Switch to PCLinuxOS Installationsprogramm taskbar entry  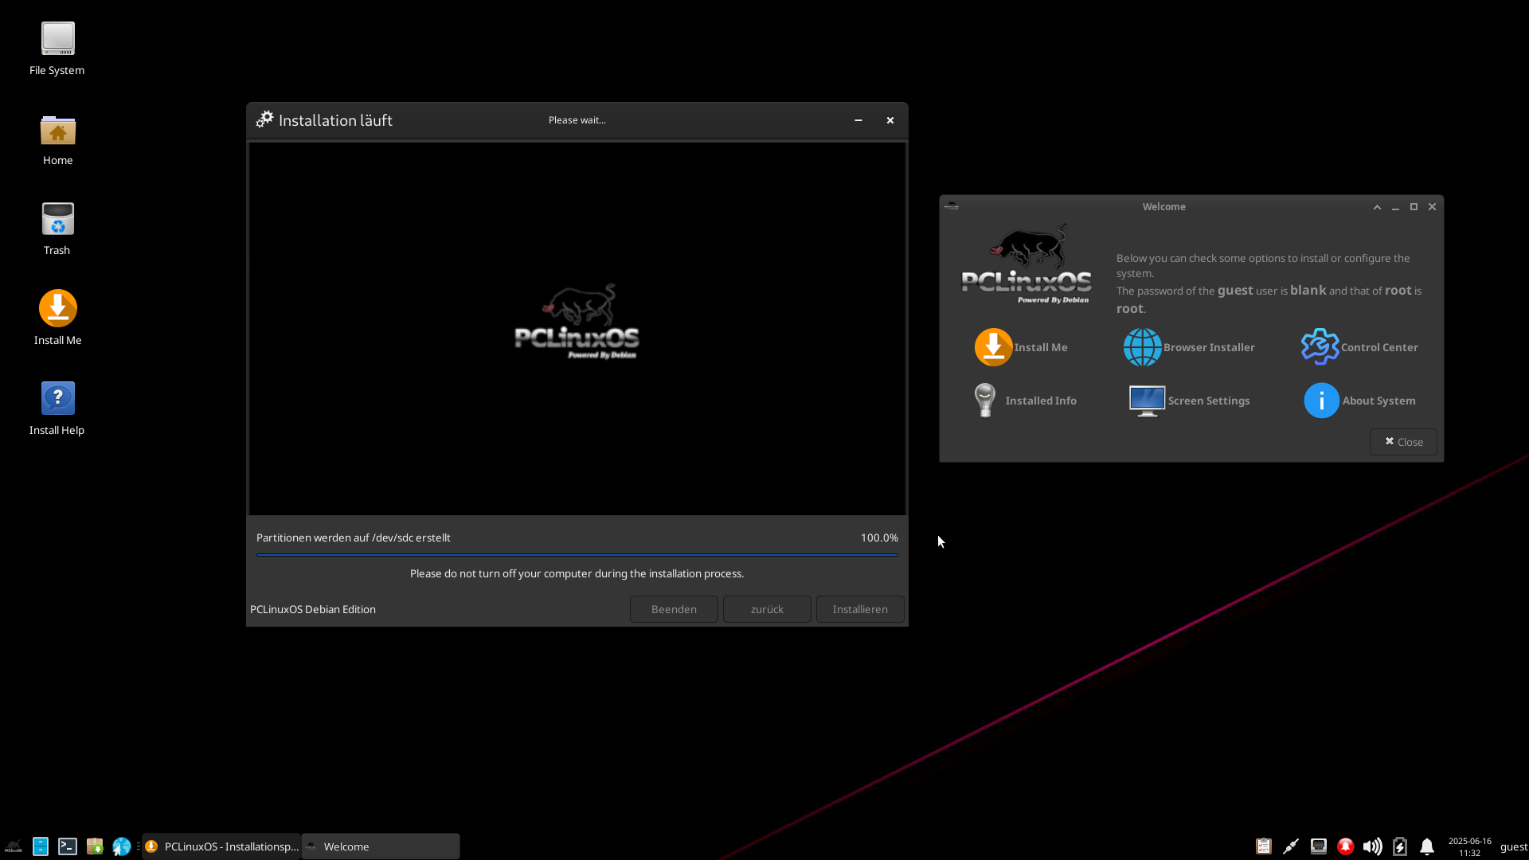(x=221, y=846)
